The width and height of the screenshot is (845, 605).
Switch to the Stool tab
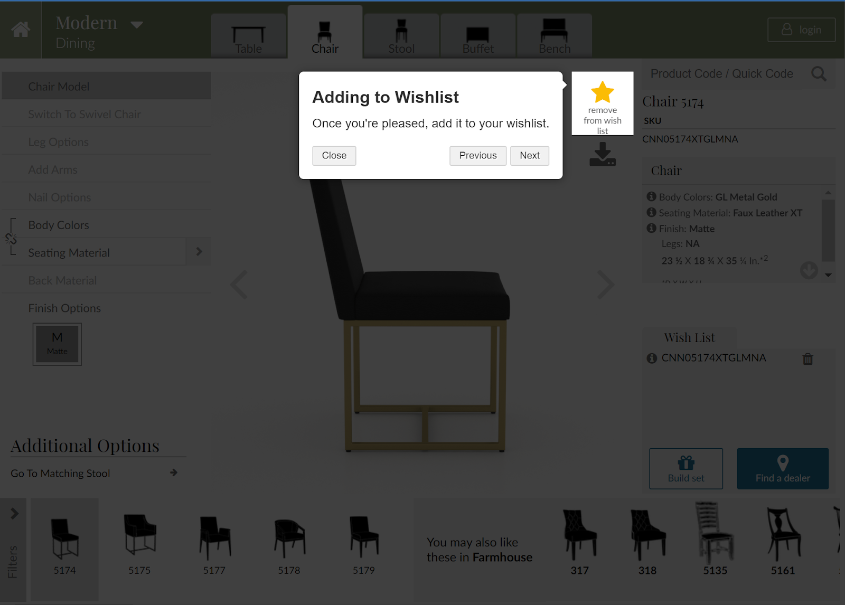[x=401, y=36]
